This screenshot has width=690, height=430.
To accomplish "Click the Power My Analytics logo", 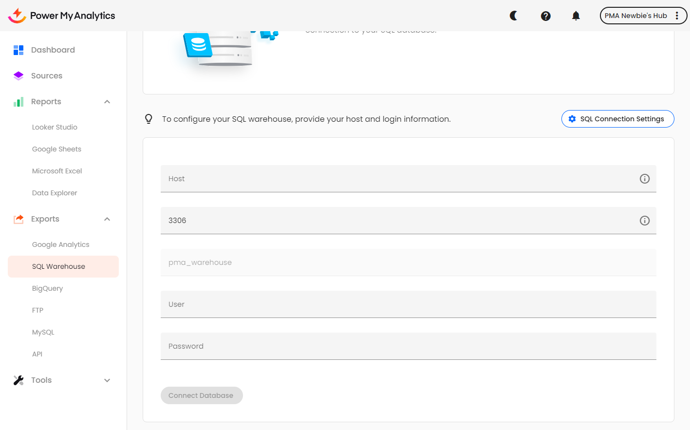I will coord(62,16).
